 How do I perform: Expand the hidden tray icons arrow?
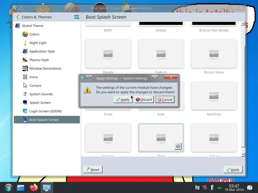220,187
